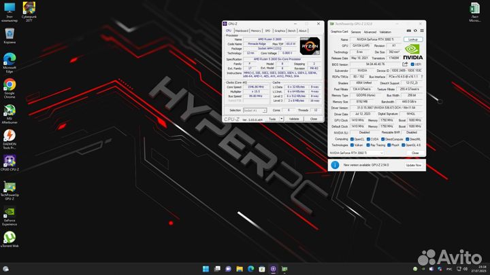Open the CPU-Z Selection socket dropdown
Image resolution: width=490 pixels, height=275 pixels.
(x=255, y=111)
